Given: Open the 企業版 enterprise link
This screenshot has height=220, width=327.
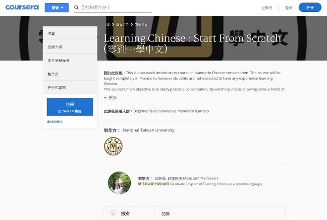Looking at the screenshot, I should 267,8.
